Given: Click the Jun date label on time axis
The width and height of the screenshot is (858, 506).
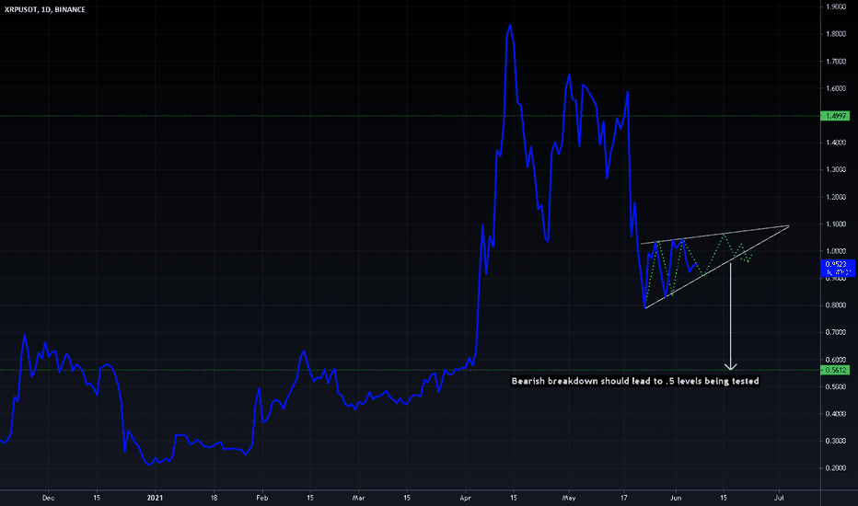Looking at the screenshot, I should pos(676,498).
